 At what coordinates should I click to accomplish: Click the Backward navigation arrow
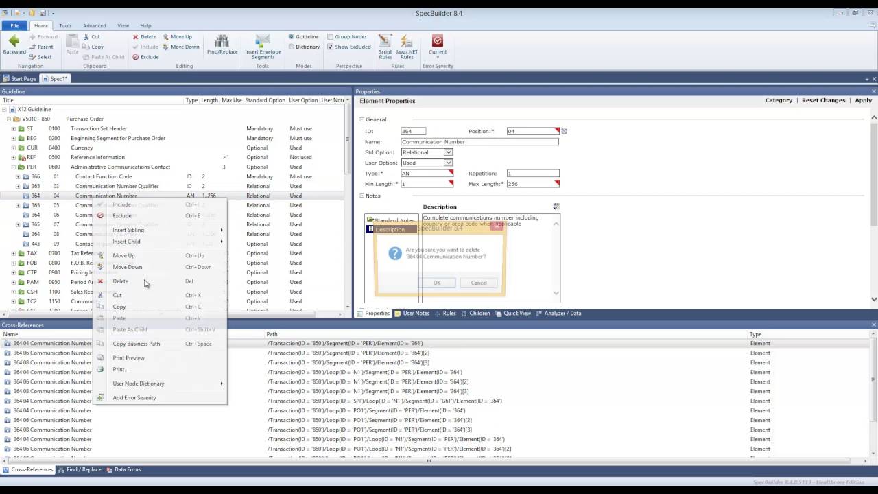point(14,45)
